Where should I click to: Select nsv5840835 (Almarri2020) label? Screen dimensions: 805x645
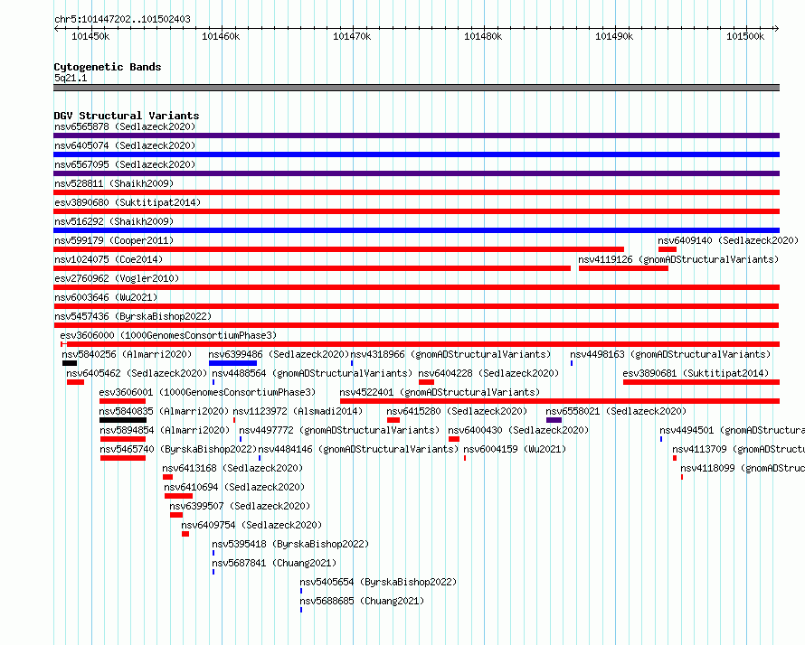164,411
